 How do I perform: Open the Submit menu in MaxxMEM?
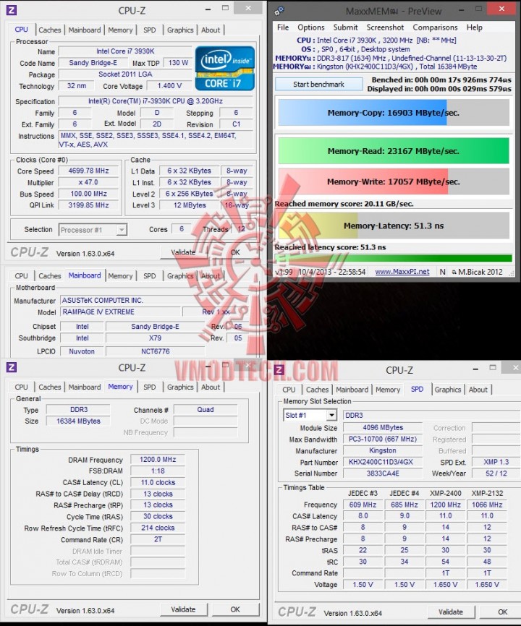(x=346, y=27)
